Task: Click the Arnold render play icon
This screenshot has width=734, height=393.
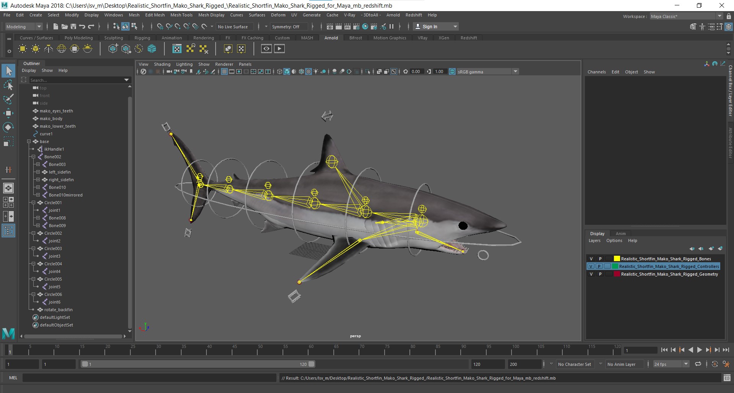Action: point(279,49)
